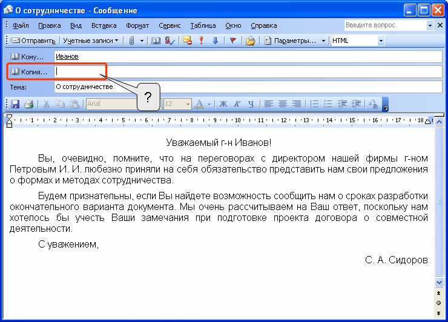
Task: Click the check names icon
Action: [x=170, y=41]
